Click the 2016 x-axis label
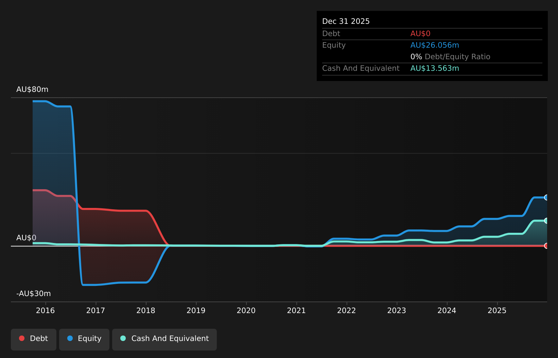 [x=46, y=311]
